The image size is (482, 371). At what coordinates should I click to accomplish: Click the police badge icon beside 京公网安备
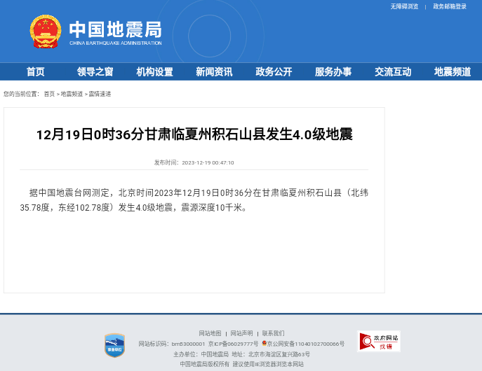point(264,343)
